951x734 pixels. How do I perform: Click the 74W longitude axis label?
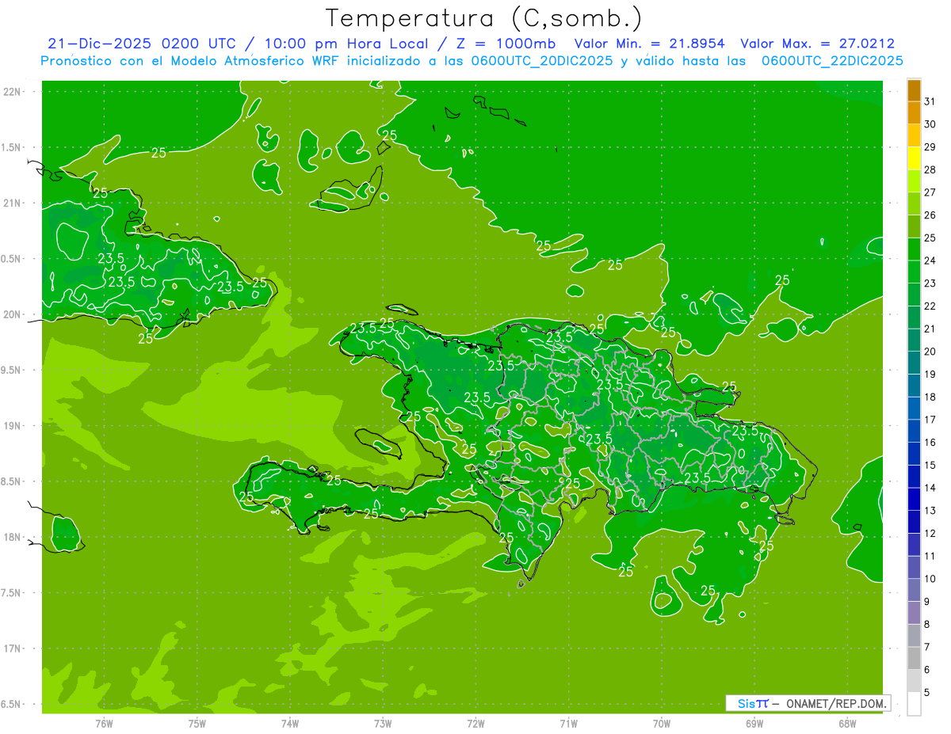pyautogui.click(x=290, y=724)
